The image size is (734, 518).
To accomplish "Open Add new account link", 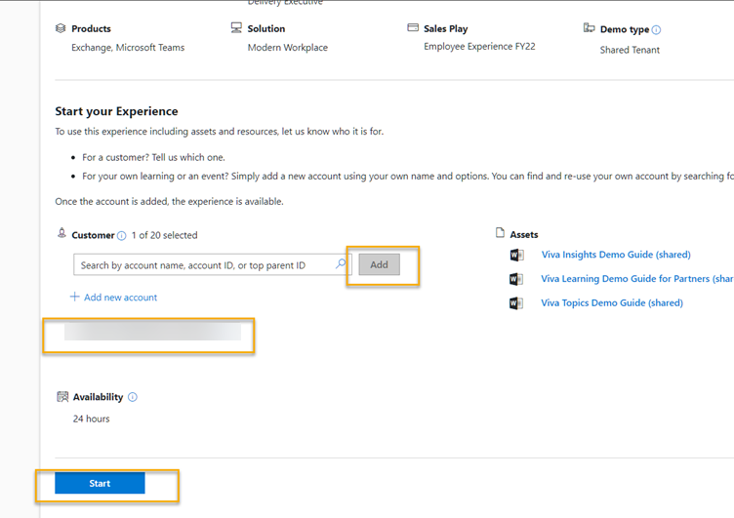I will click(120, 298).
